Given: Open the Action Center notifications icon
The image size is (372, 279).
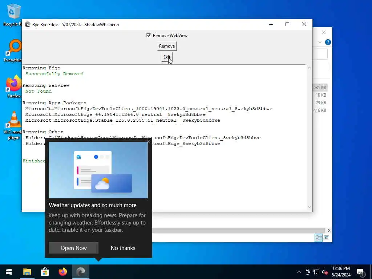Looking at the screenshot, I should click(361, 272).
